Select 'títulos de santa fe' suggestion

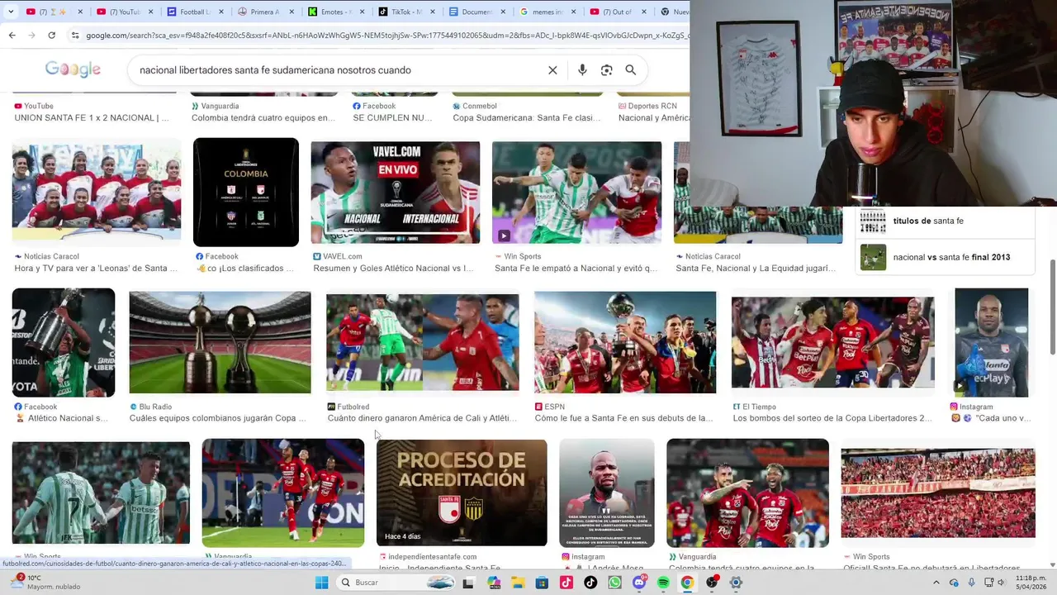click(x=945, y=221)
